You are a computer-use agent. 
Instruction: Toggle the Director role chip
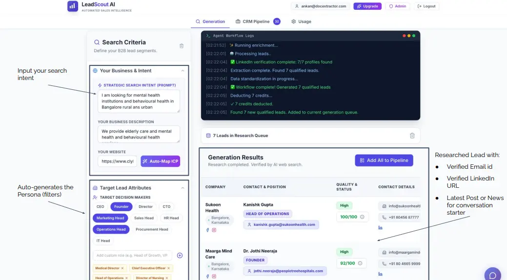(x=145, y=207)
